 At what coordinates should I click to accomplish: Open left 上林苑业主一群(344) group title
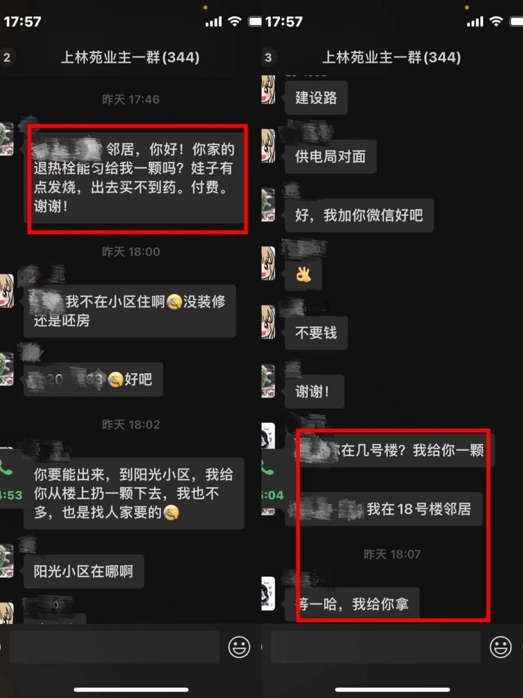coord(130,57)
